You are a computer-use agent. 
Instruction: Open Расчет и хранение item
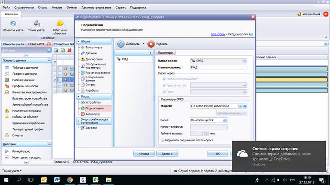point(98,73)
